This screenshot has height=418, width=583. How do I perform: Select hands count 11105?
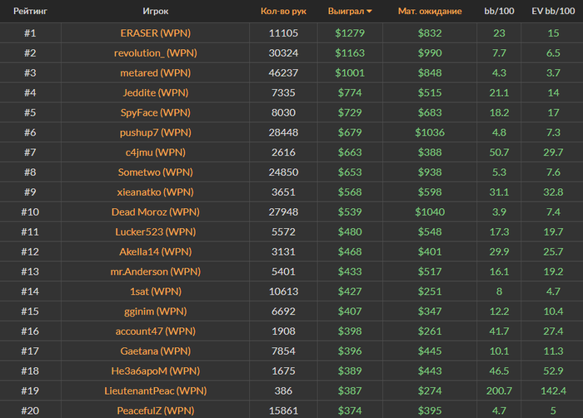(x=283, y=33)
